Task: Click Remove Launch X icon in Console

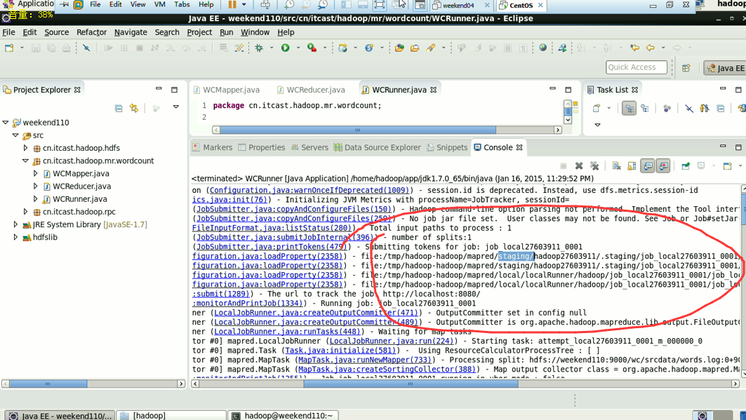Action: point(579,165)
